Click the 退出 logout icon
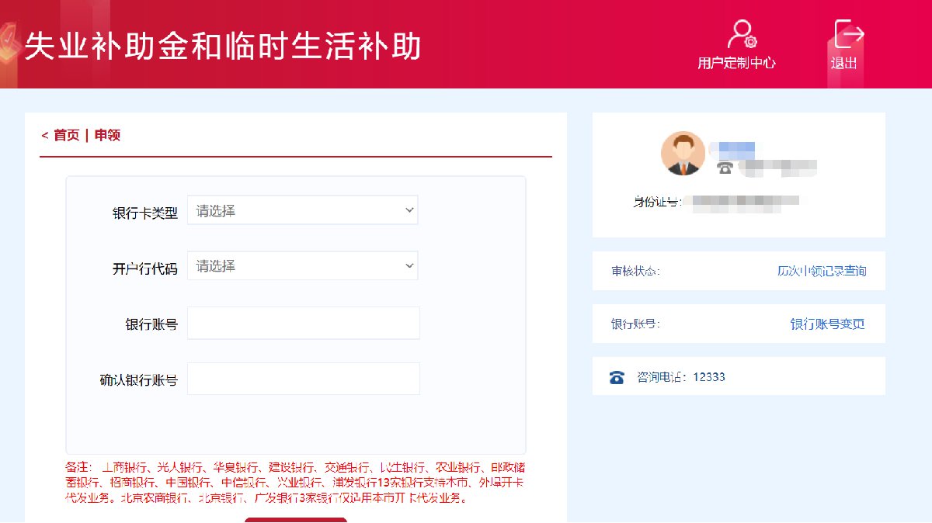The width and height of the screenshot is (932, 523). (847, 35)
